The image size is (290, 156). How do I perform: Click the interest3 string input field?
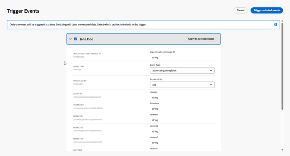[182, 143]
